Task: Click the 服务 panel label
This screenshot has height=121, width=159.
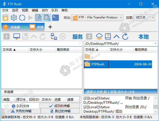Action: (78, 36)
